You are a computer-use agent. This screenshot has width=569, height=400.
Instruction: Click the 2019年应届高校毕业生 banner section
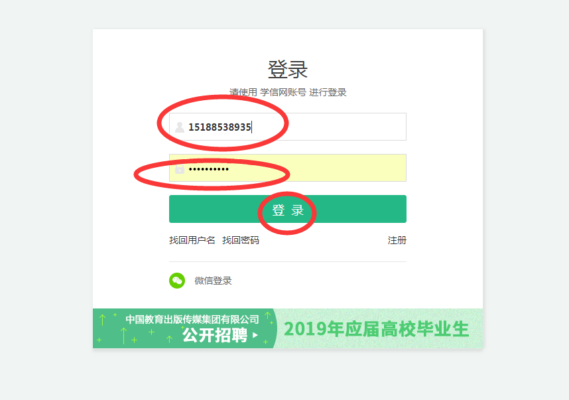pos(376,329)
